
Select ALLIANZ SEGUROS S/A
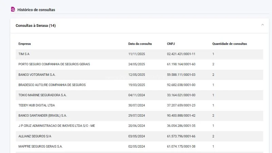[x=35, y=136]
